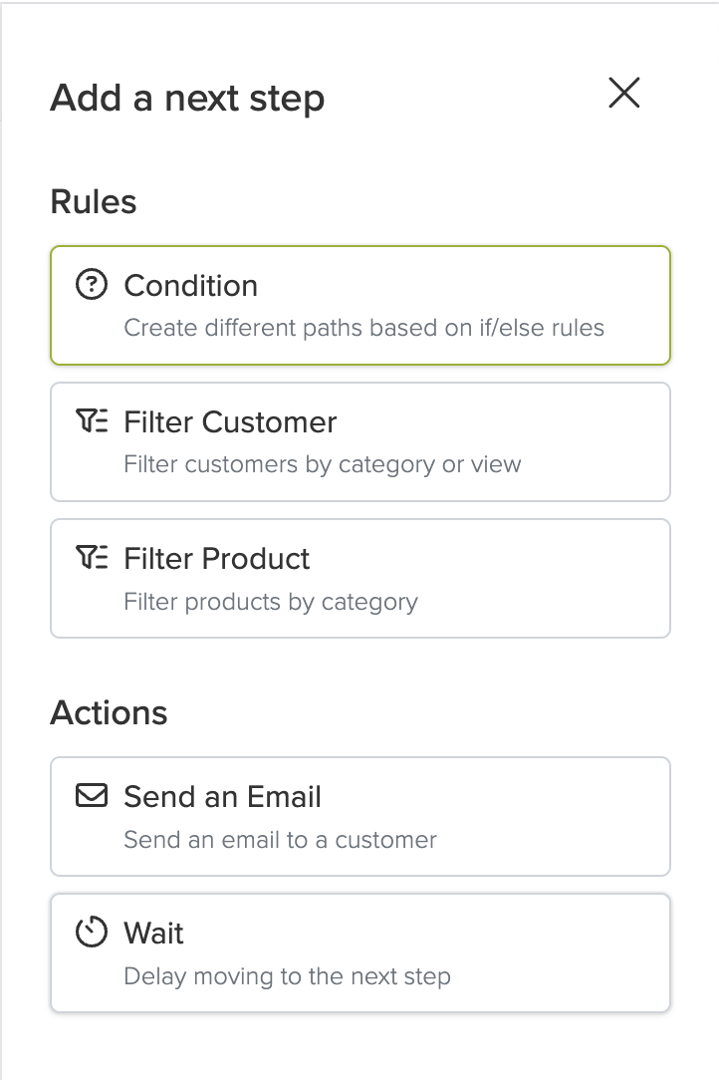Viewport: 719px width, 1080px height.
Task: Click the question mark Condition icon
Action: point(92,285)
